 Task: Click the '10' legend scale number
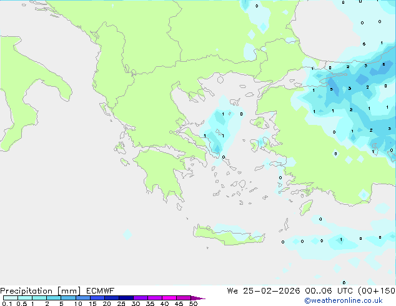coord(78,304)
